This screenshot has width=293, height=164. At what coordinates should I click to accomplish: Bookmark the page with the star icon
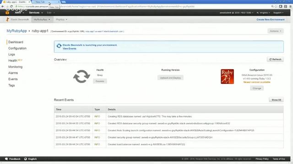click(x=276, y=6)
